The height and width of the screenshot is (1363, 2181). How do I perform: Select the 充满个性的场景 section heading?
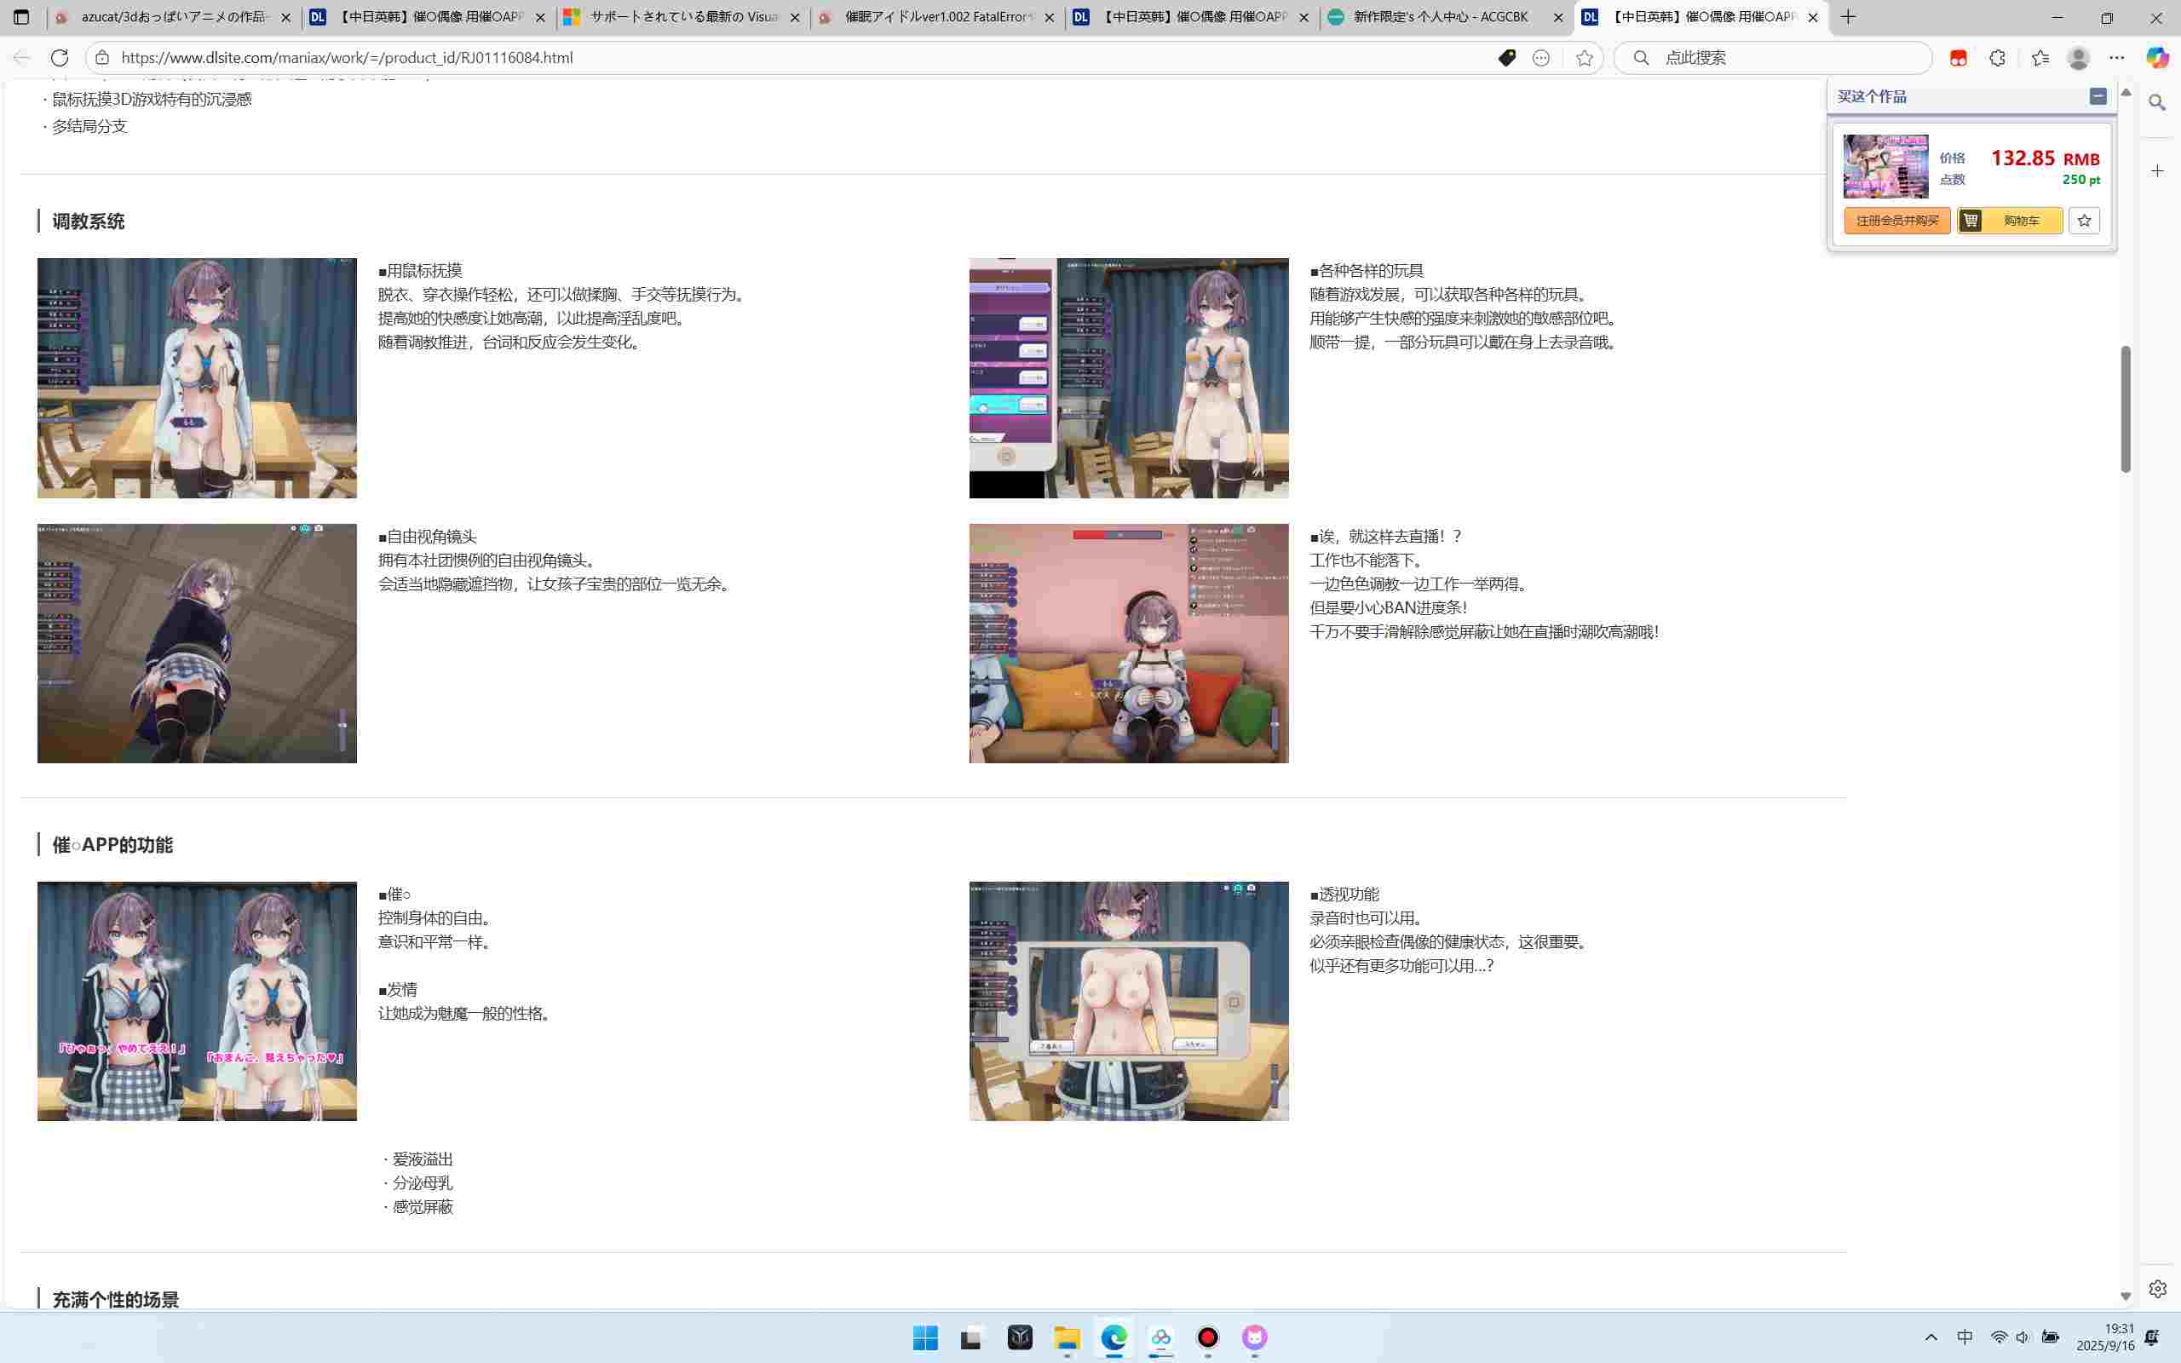pyautogui.click(x=115, y=1300)
